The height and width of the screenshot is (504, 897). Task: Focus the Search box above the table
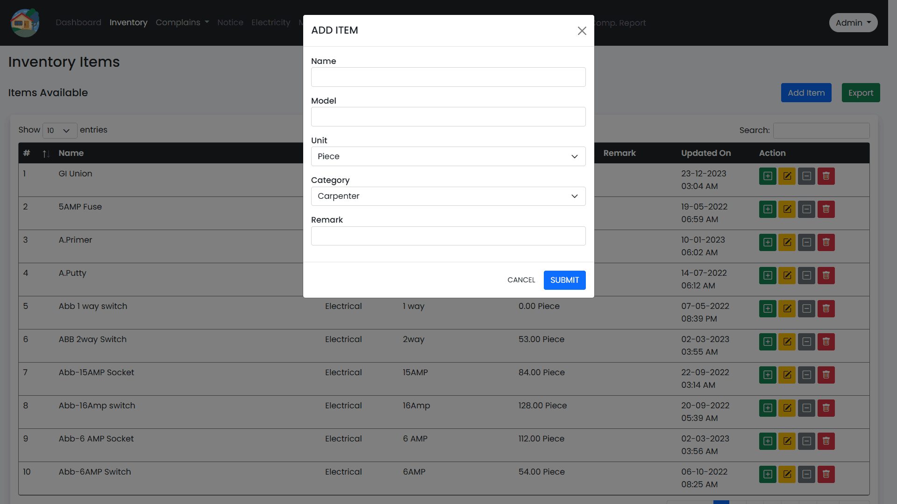pos(821,131)
